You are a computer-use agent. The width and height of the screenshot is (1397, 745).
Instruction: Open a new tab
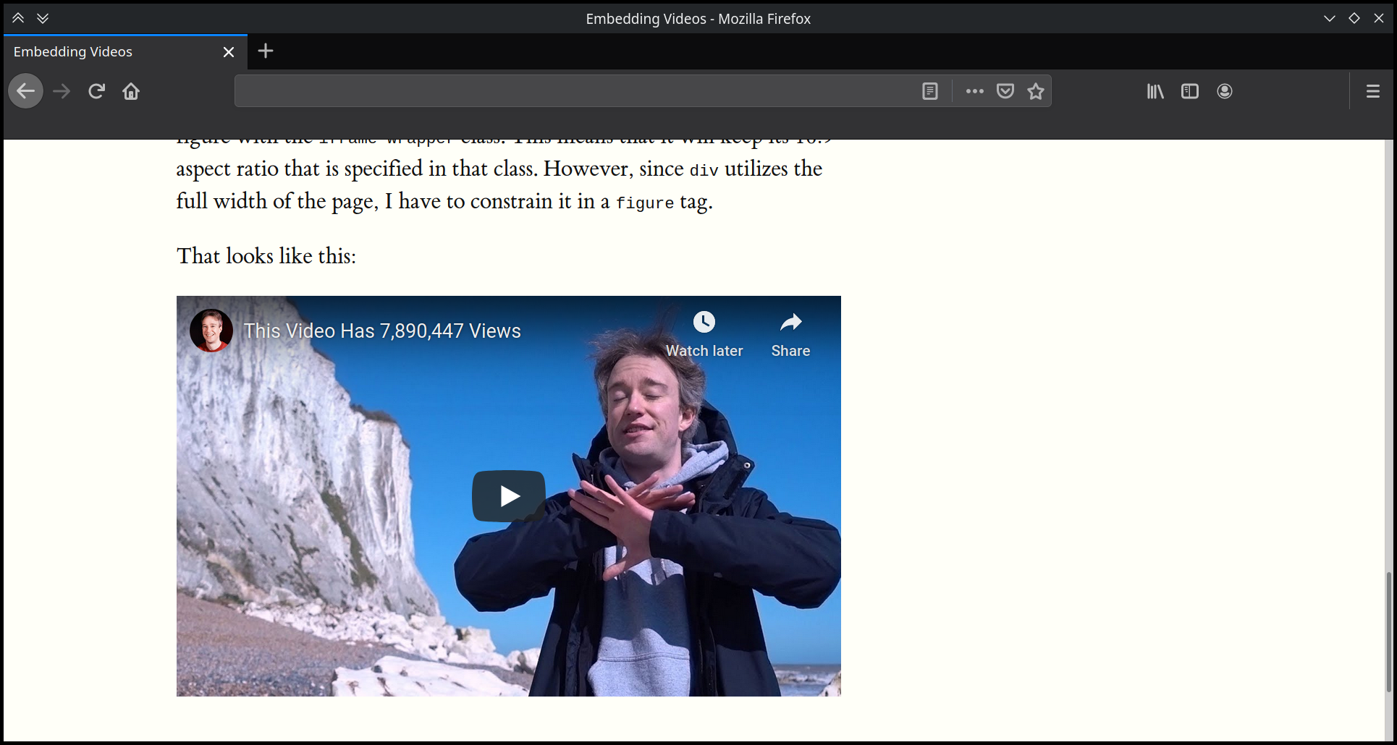point(266,51)
